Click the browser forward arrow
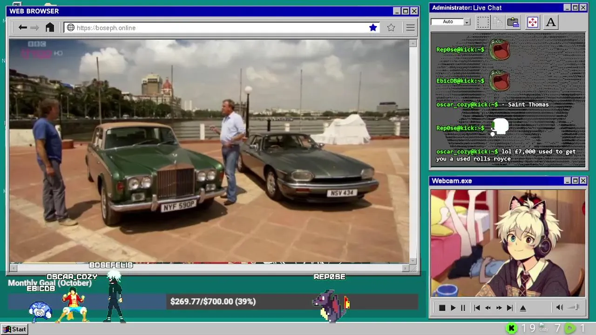Viewport: 596px width, 335px height. [35, 27]
